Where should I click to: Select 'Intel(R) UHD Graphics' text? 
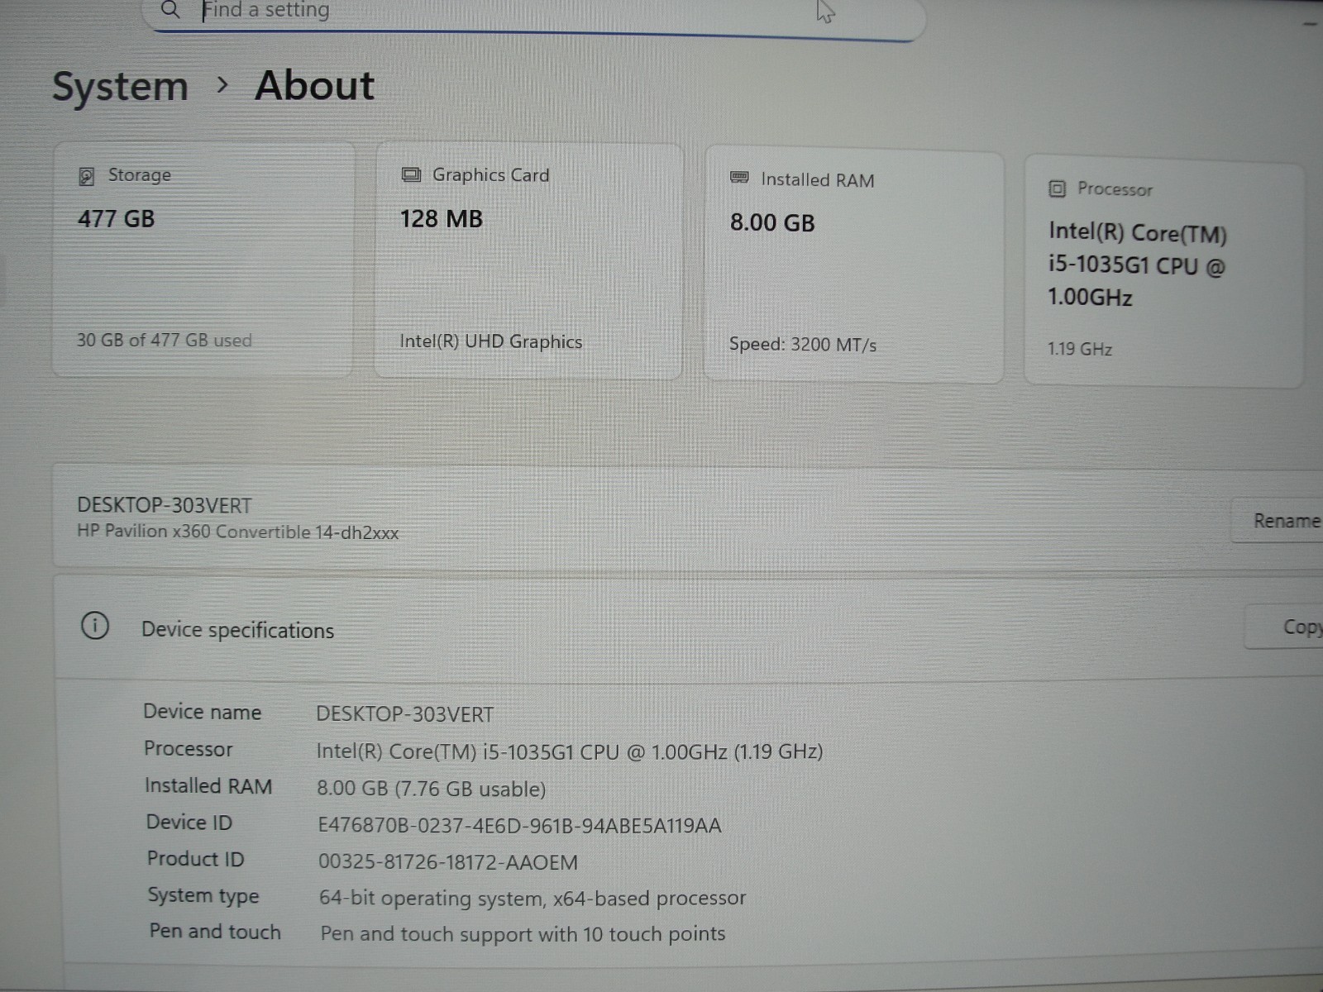click(491, 341)
